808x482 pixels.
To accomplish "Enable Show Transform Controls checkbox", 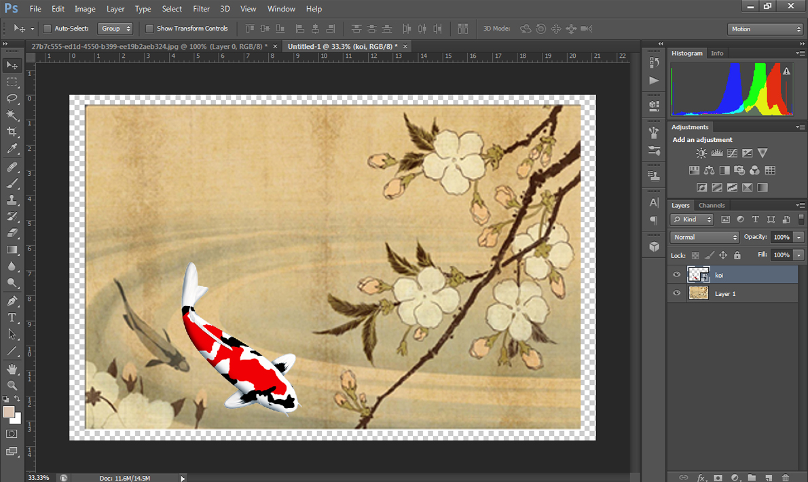I will [x=149, y=29].
